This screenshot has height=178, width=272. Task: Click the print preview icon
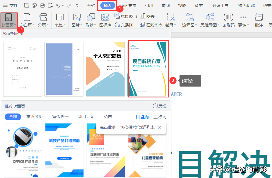pos(50,5)
